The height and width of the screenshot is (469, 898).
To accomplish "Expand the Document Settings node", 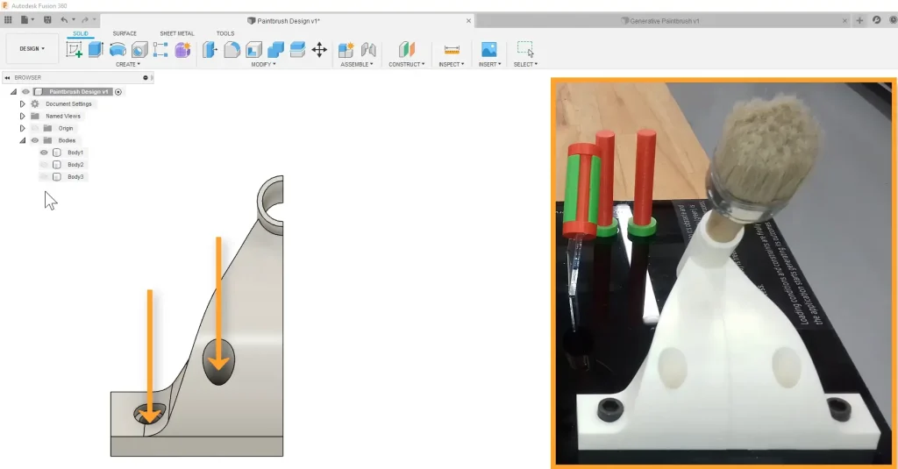I will tap(23, 103).
